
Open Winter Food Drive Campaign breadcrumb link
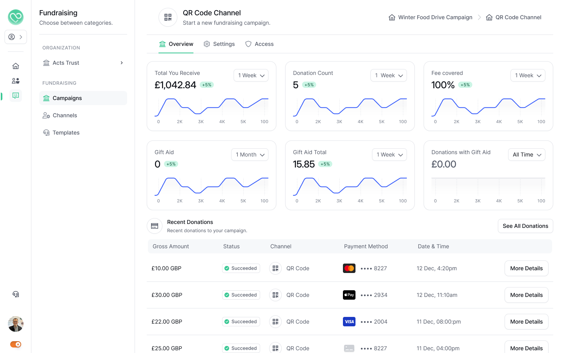click(430, 17)
